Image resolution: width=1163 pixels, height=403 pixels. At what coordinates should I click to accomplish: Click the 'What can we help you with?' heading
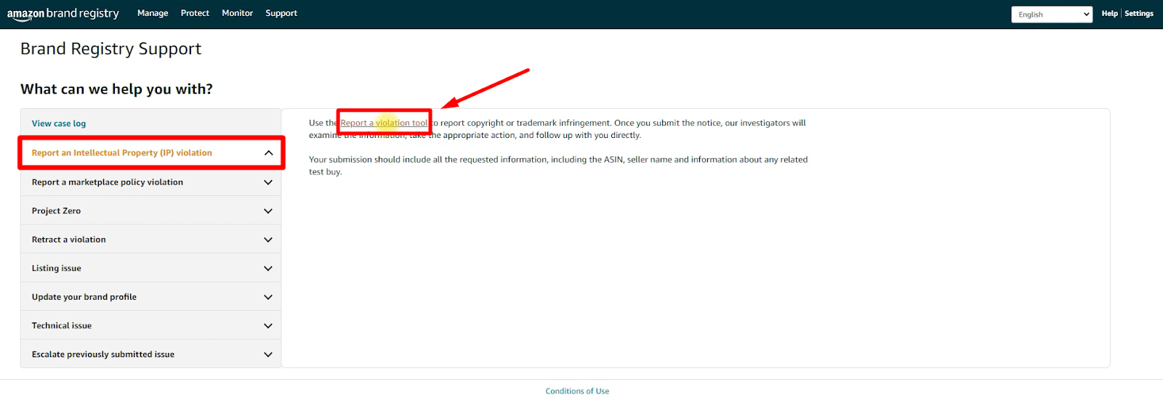[x=116, y=89]
